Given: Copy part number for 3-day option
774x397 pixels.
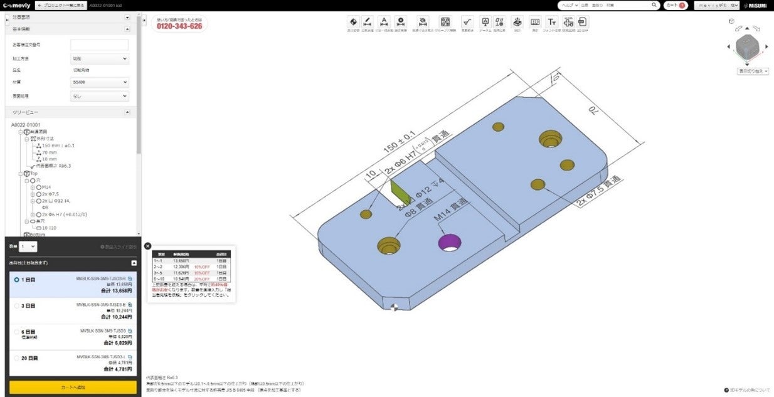Looking at the screenshot, I should coord(130,304).
